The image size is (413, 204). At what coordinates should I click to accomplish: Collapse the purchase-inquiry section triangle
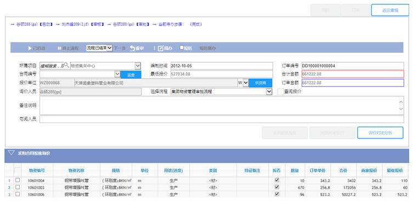(x=11, y=153)
